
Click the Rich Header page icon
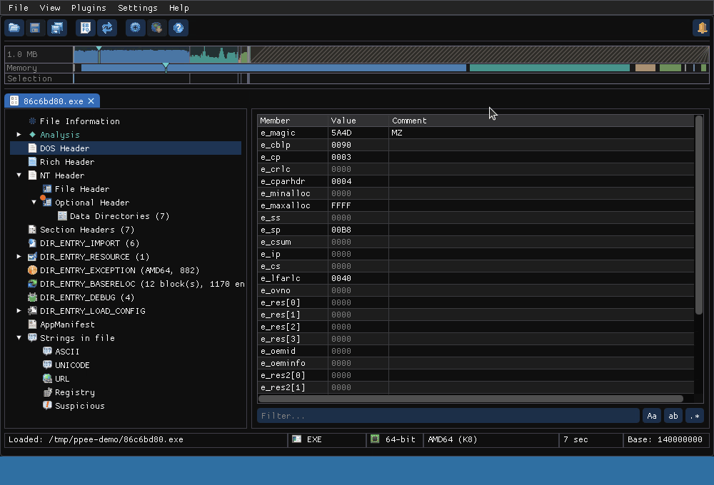pyautogui.click(x=32, y=161)
